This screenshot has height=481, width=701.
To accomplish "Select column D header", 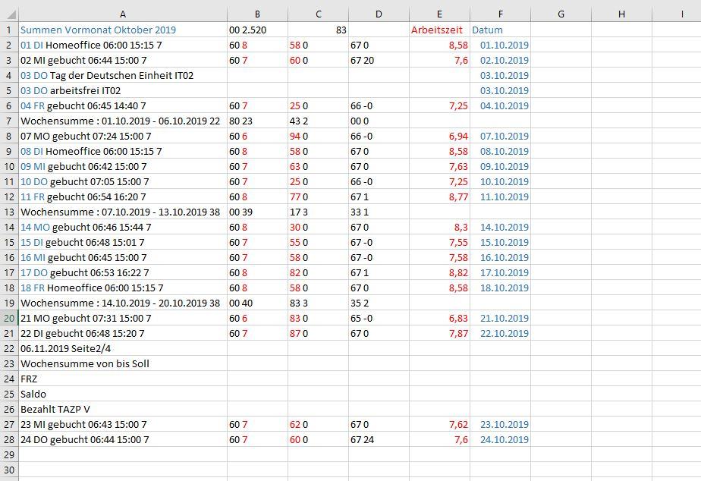I will tap(379, 14).
